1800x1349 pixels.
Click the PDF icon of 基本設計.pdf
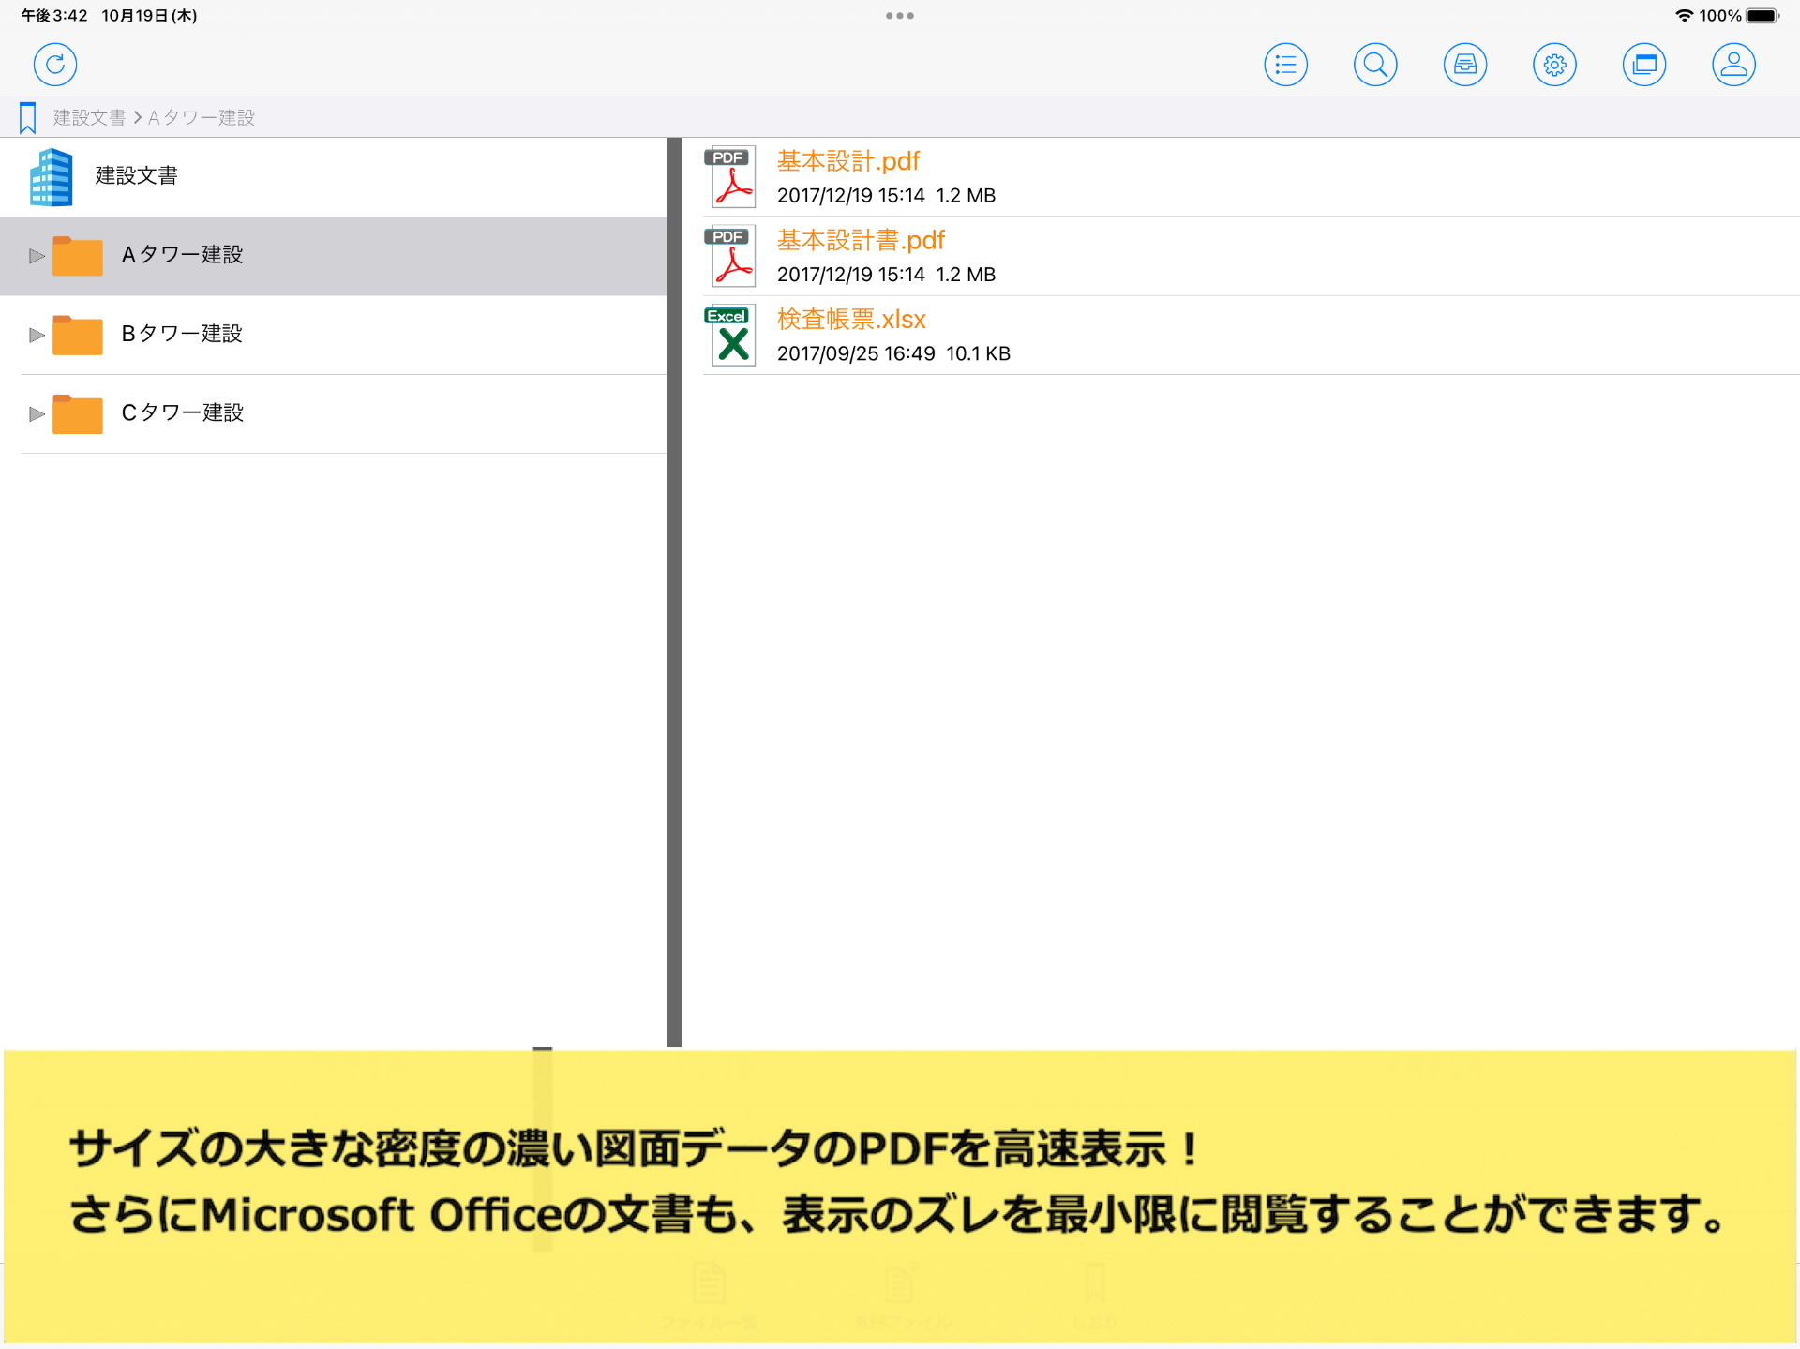(730, 176)
